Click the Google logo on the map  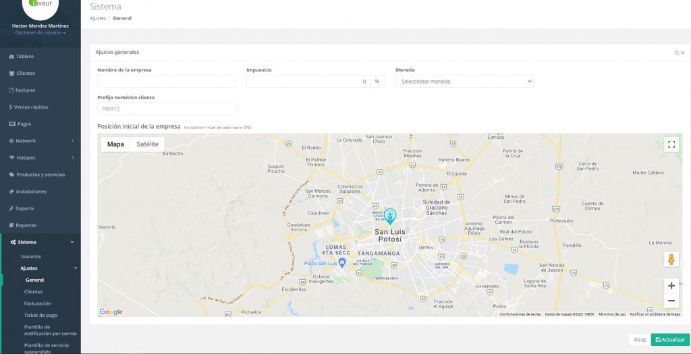[x=111, y=312]
